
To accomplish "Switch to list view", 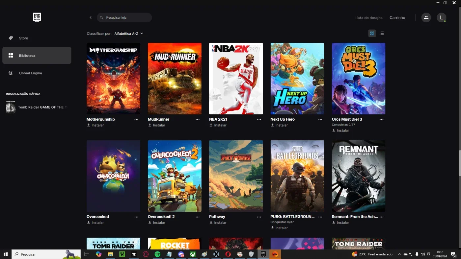I will (382, 33).
